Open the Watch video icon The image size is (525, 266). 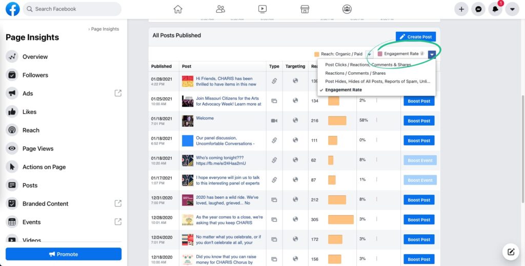tap(262, 9)
